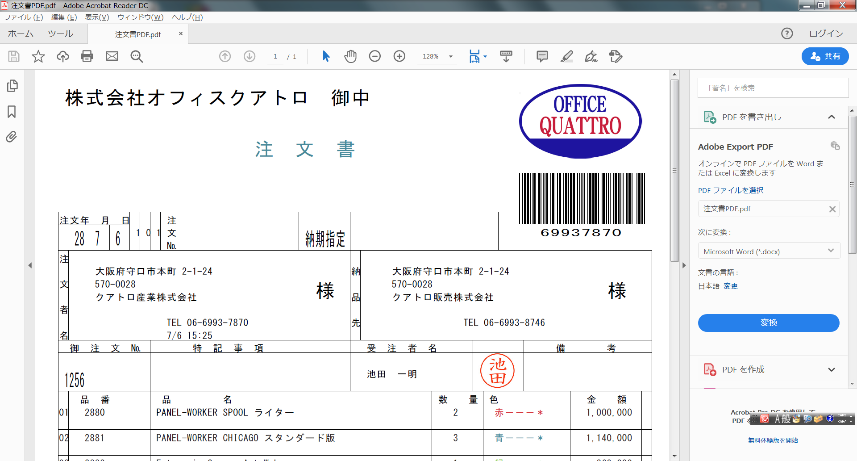Click the Print file icon
Viewport: 857px width, 461px height.
pyautogui.click(x=87, y=56)
